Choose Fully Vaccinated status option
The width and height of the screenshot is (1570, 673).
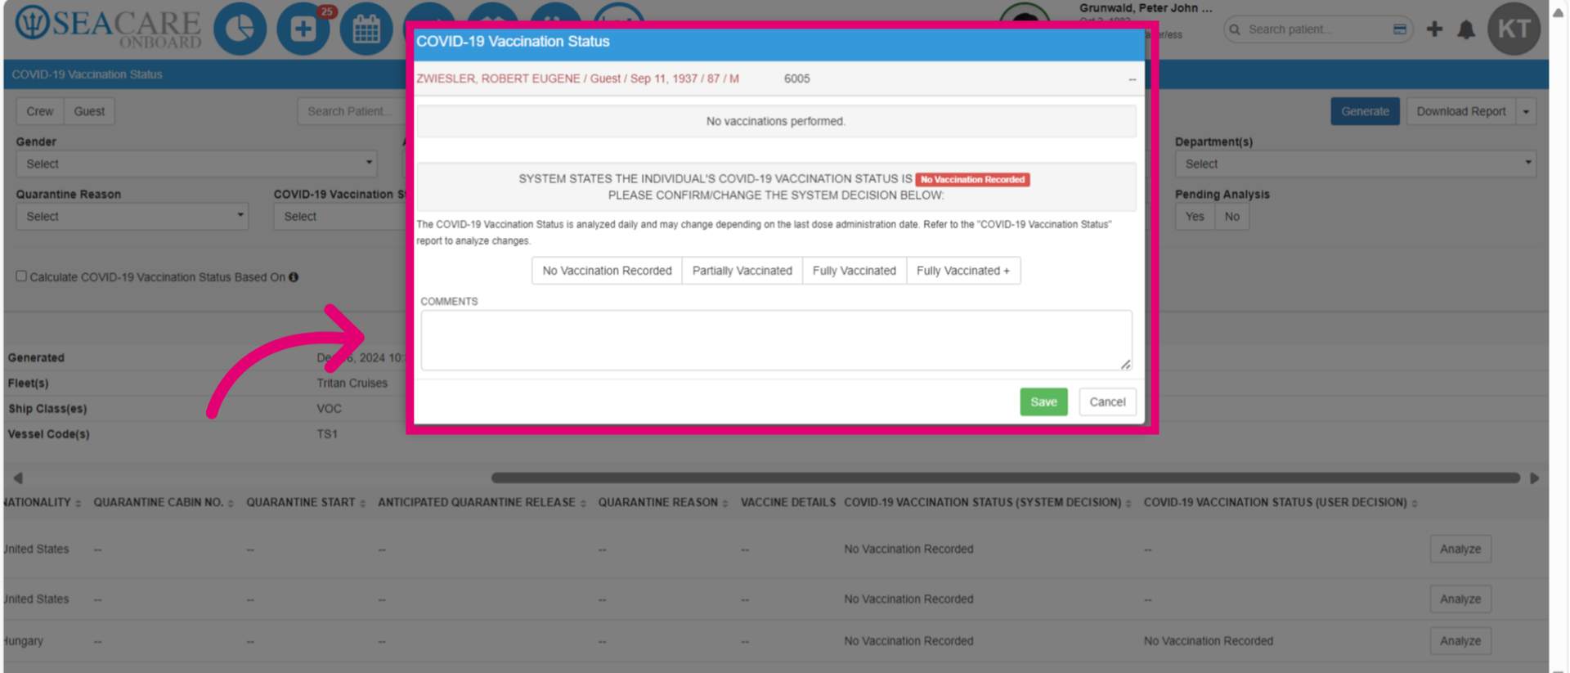pos(855,271)
